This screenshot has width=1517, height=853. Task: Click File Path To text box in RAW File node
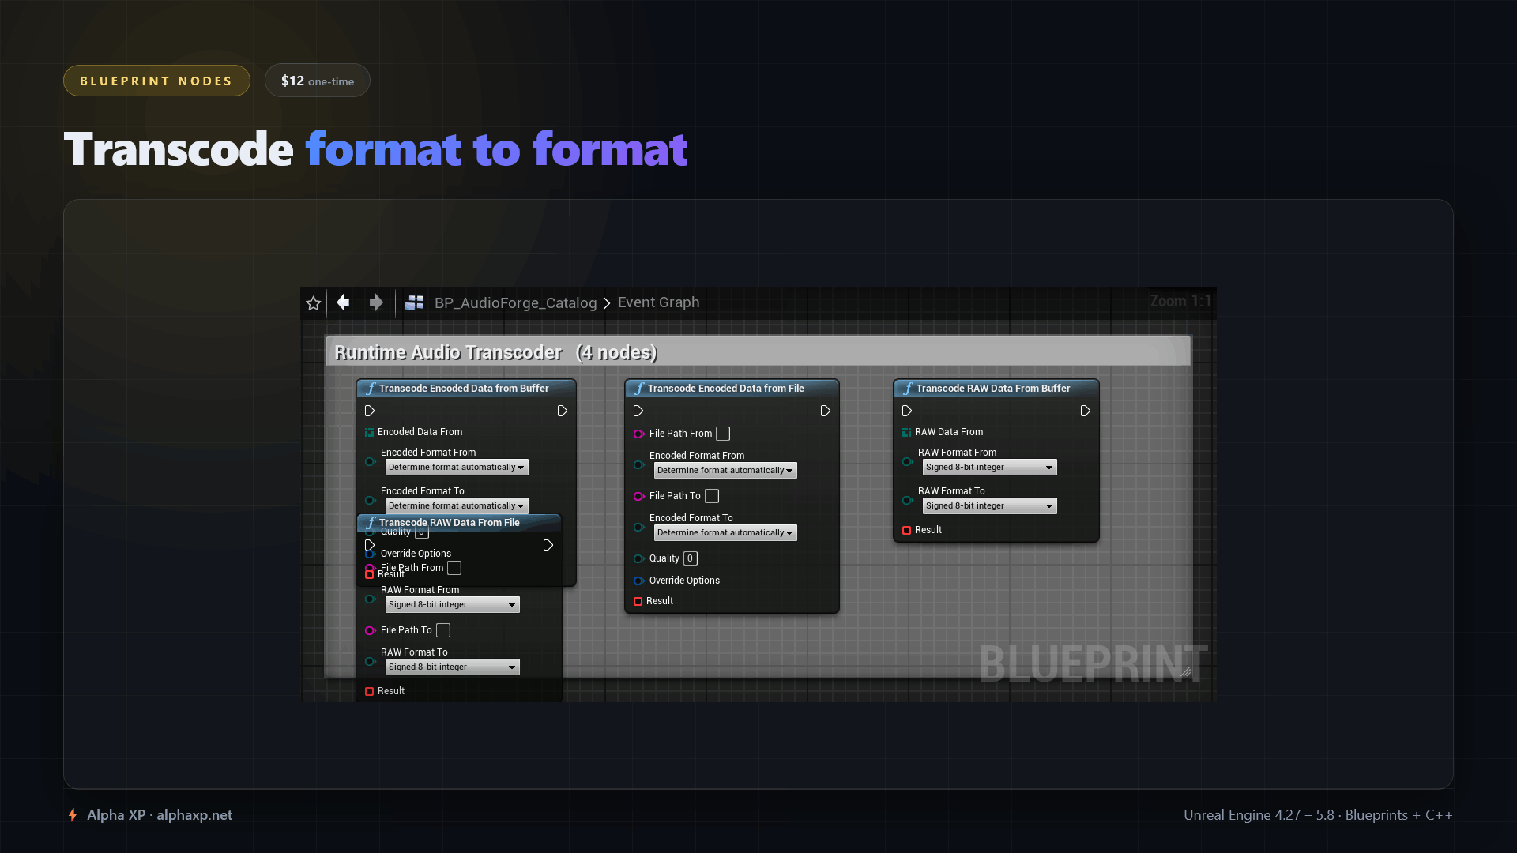[x=443, y=630]
